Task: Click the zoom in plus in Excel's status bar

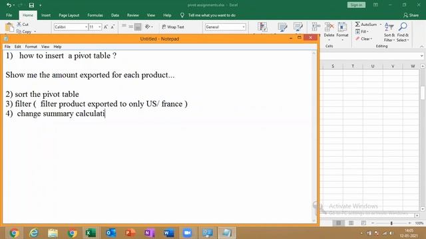Action: coord(409,223)
